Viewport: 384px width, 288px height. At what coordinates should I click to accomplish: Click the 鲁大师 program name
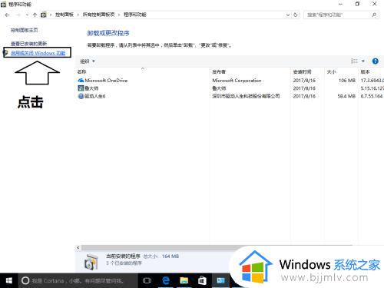click(x=91, y=88)
